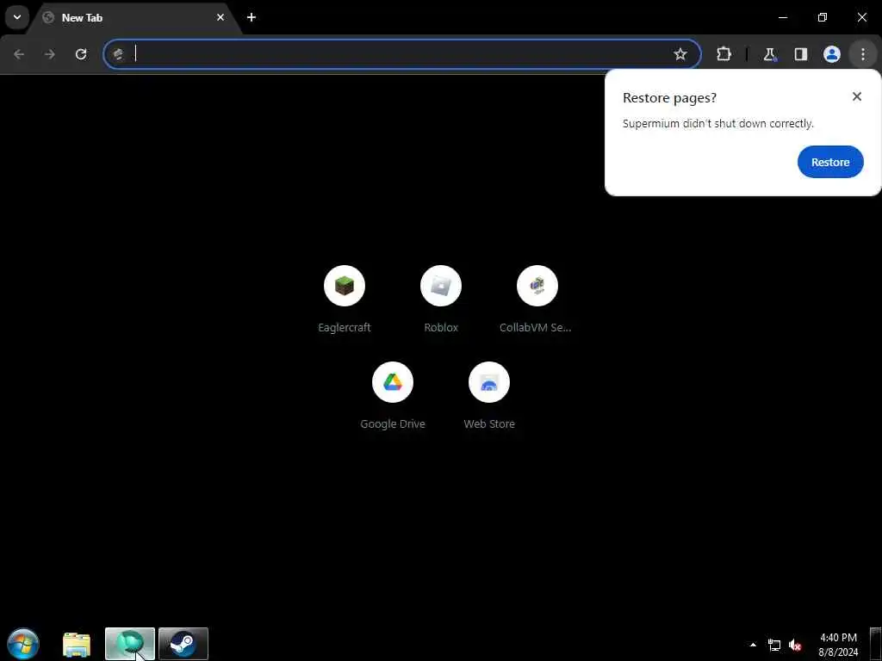Screen dimensions: 882x661
Task: Toggle the side panel icon
Action: tap(800, 54)
